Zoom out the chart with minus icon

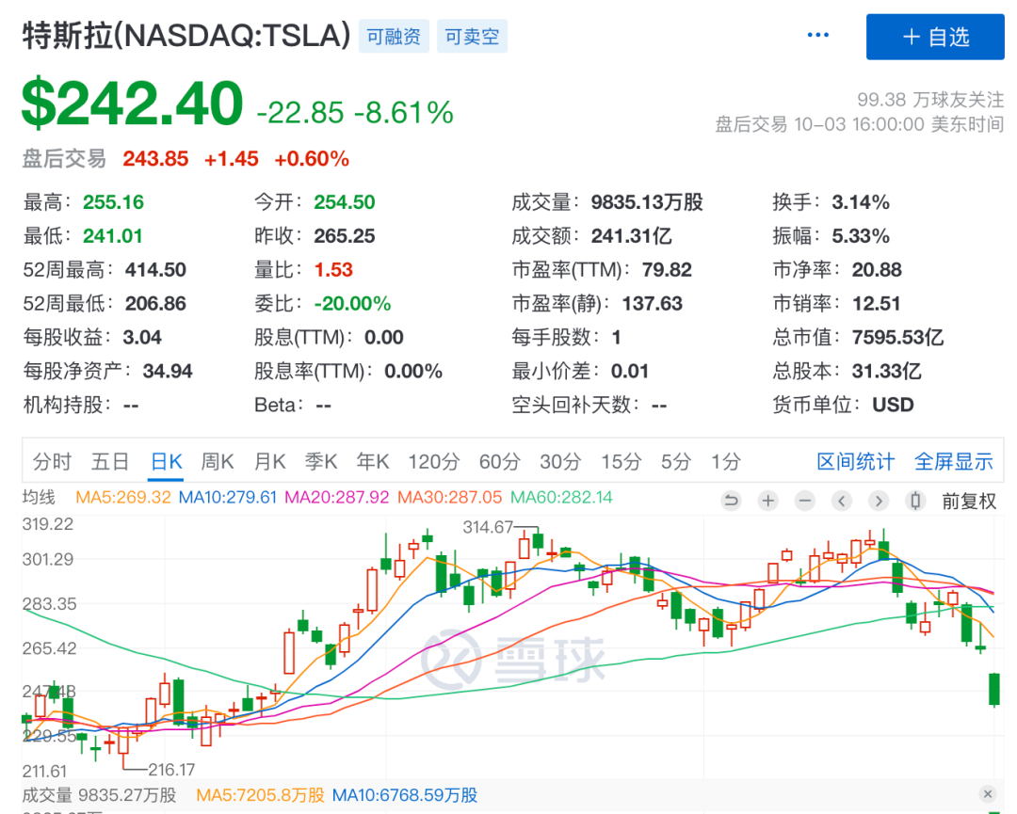click(x=804, y=501)
